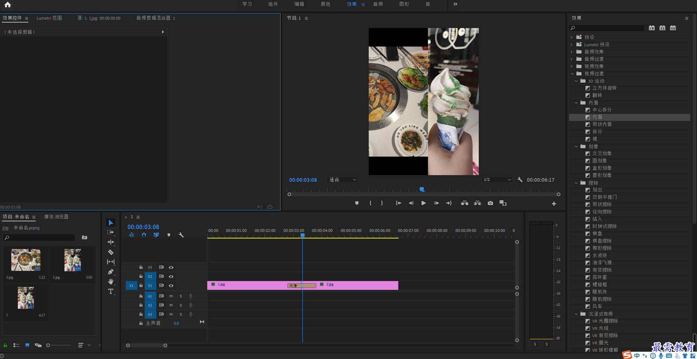This screenshot has height=359, width=697.
Task: Switch to 编辑 workspace tab
Action: pos(299,4)
